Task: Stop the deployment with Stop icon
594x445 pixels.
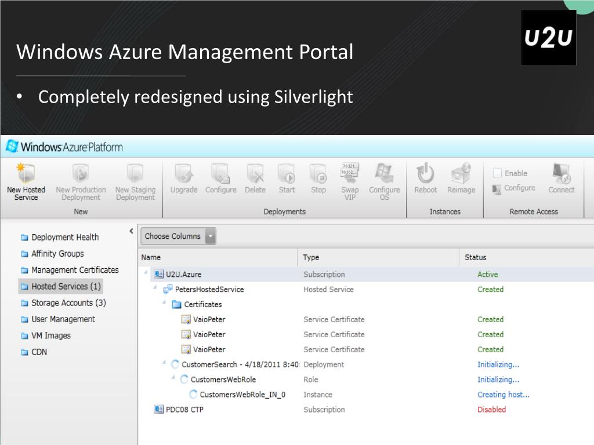Action: pyautogui.click(x=318, y=173)
